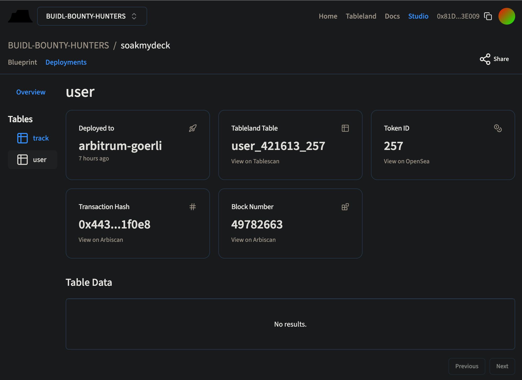Click the Previous pagination button
Screen dimensions: 522x380
click(x=467, y=366)
